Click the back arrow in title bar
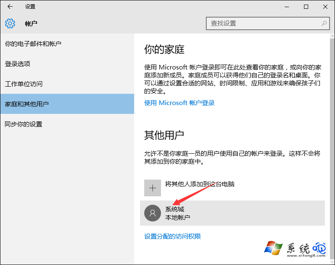This screenshot has width=335, height=265. click(x=10, y=7)
